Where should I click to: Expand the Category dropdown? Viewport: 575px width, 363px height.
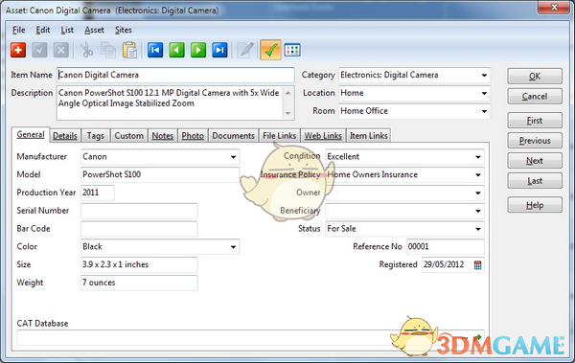click(484, 75)
